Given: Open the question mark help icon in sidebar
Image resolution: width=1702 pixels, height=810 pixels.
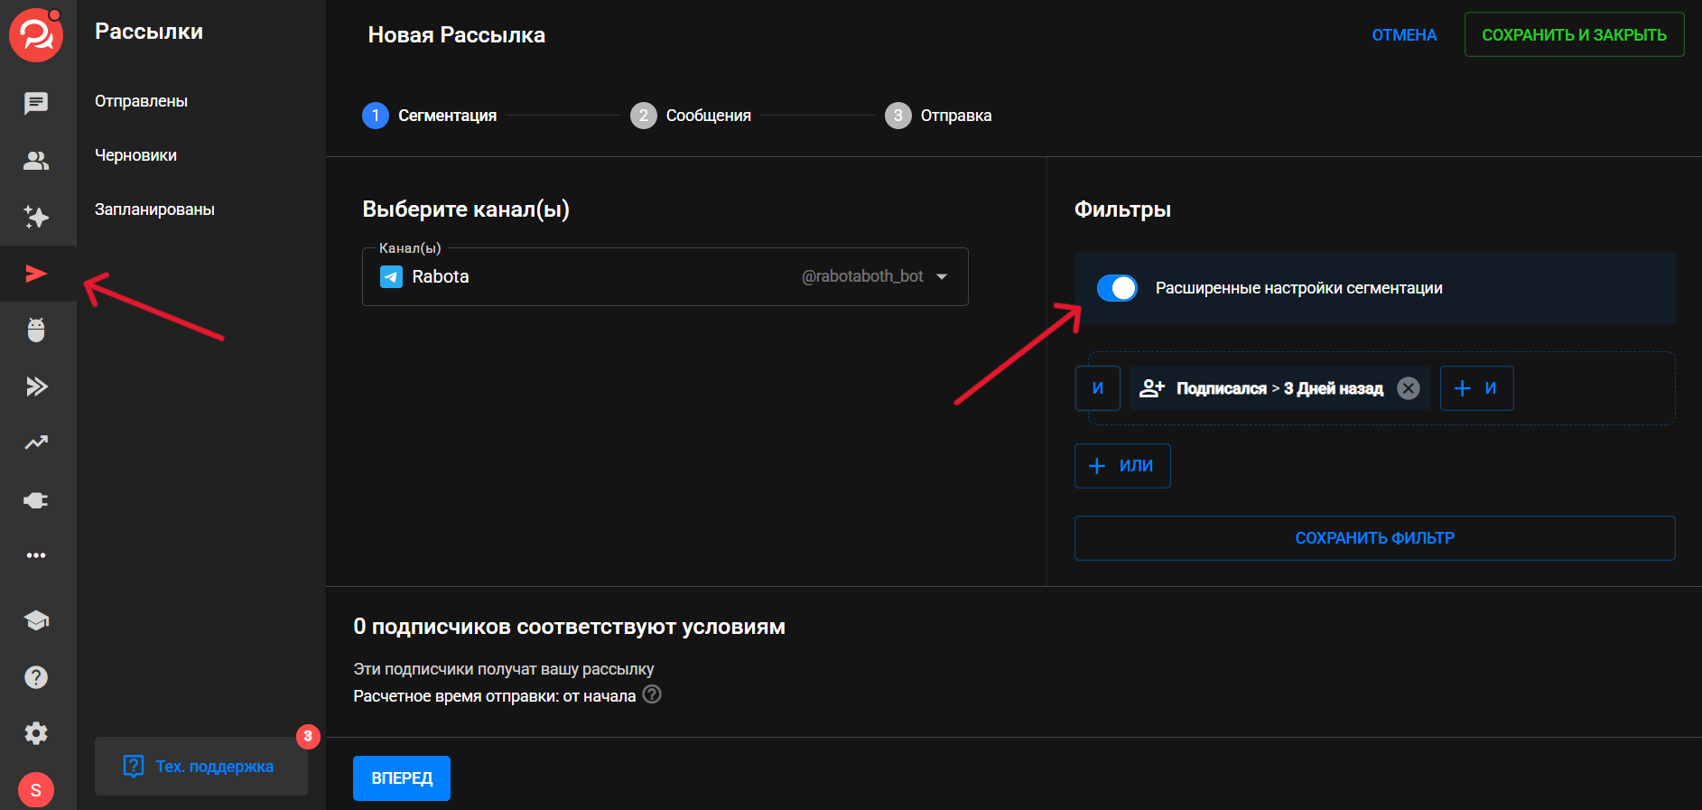Looking at the screenshot, I should (x=36, y=677).
